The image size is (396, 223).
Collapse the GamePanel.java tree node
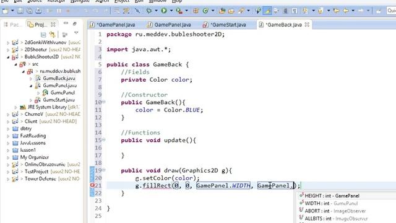coord(31,85)
